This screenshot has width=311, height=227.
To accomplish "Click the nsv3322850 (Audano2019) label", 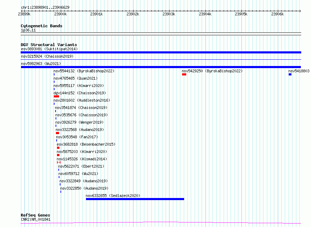I will pos(84,188).
